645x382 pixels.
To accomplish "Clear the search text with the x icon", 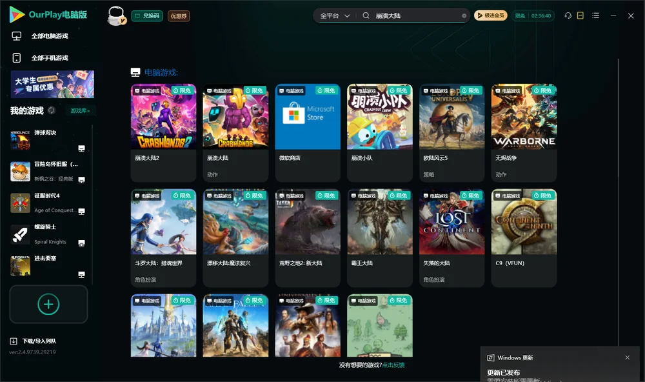I will click(x=464, y=16).
